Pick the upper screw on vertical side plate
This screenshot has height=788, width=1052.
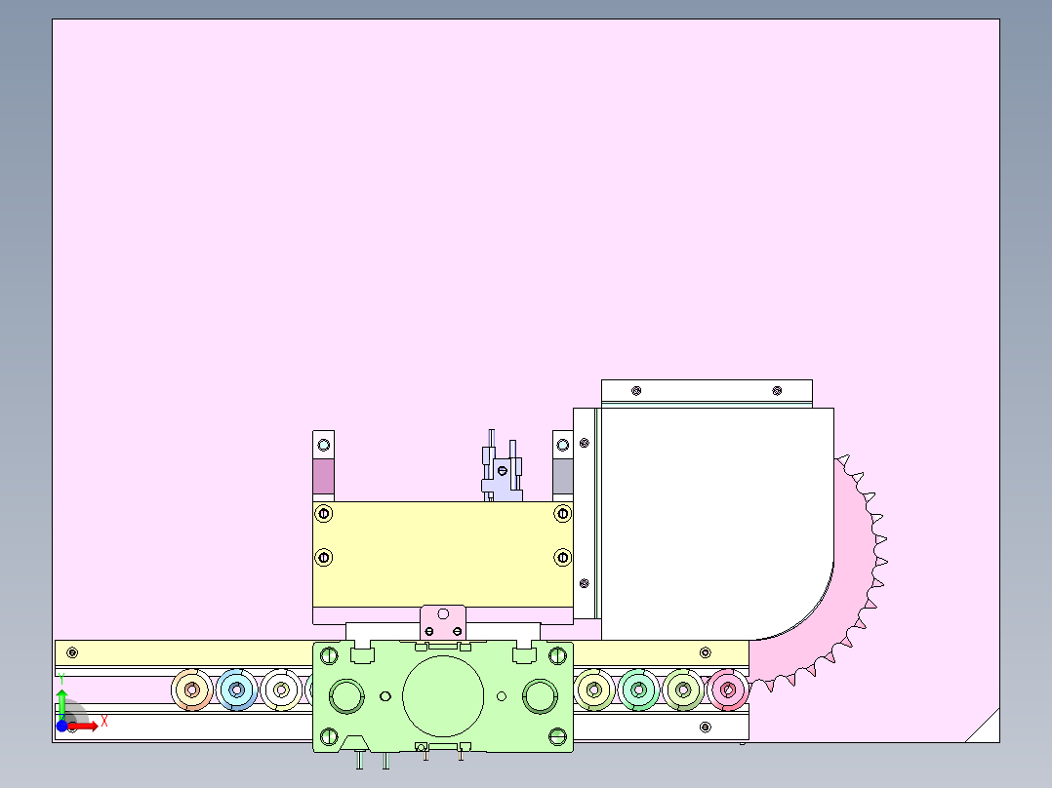point(585,443)
